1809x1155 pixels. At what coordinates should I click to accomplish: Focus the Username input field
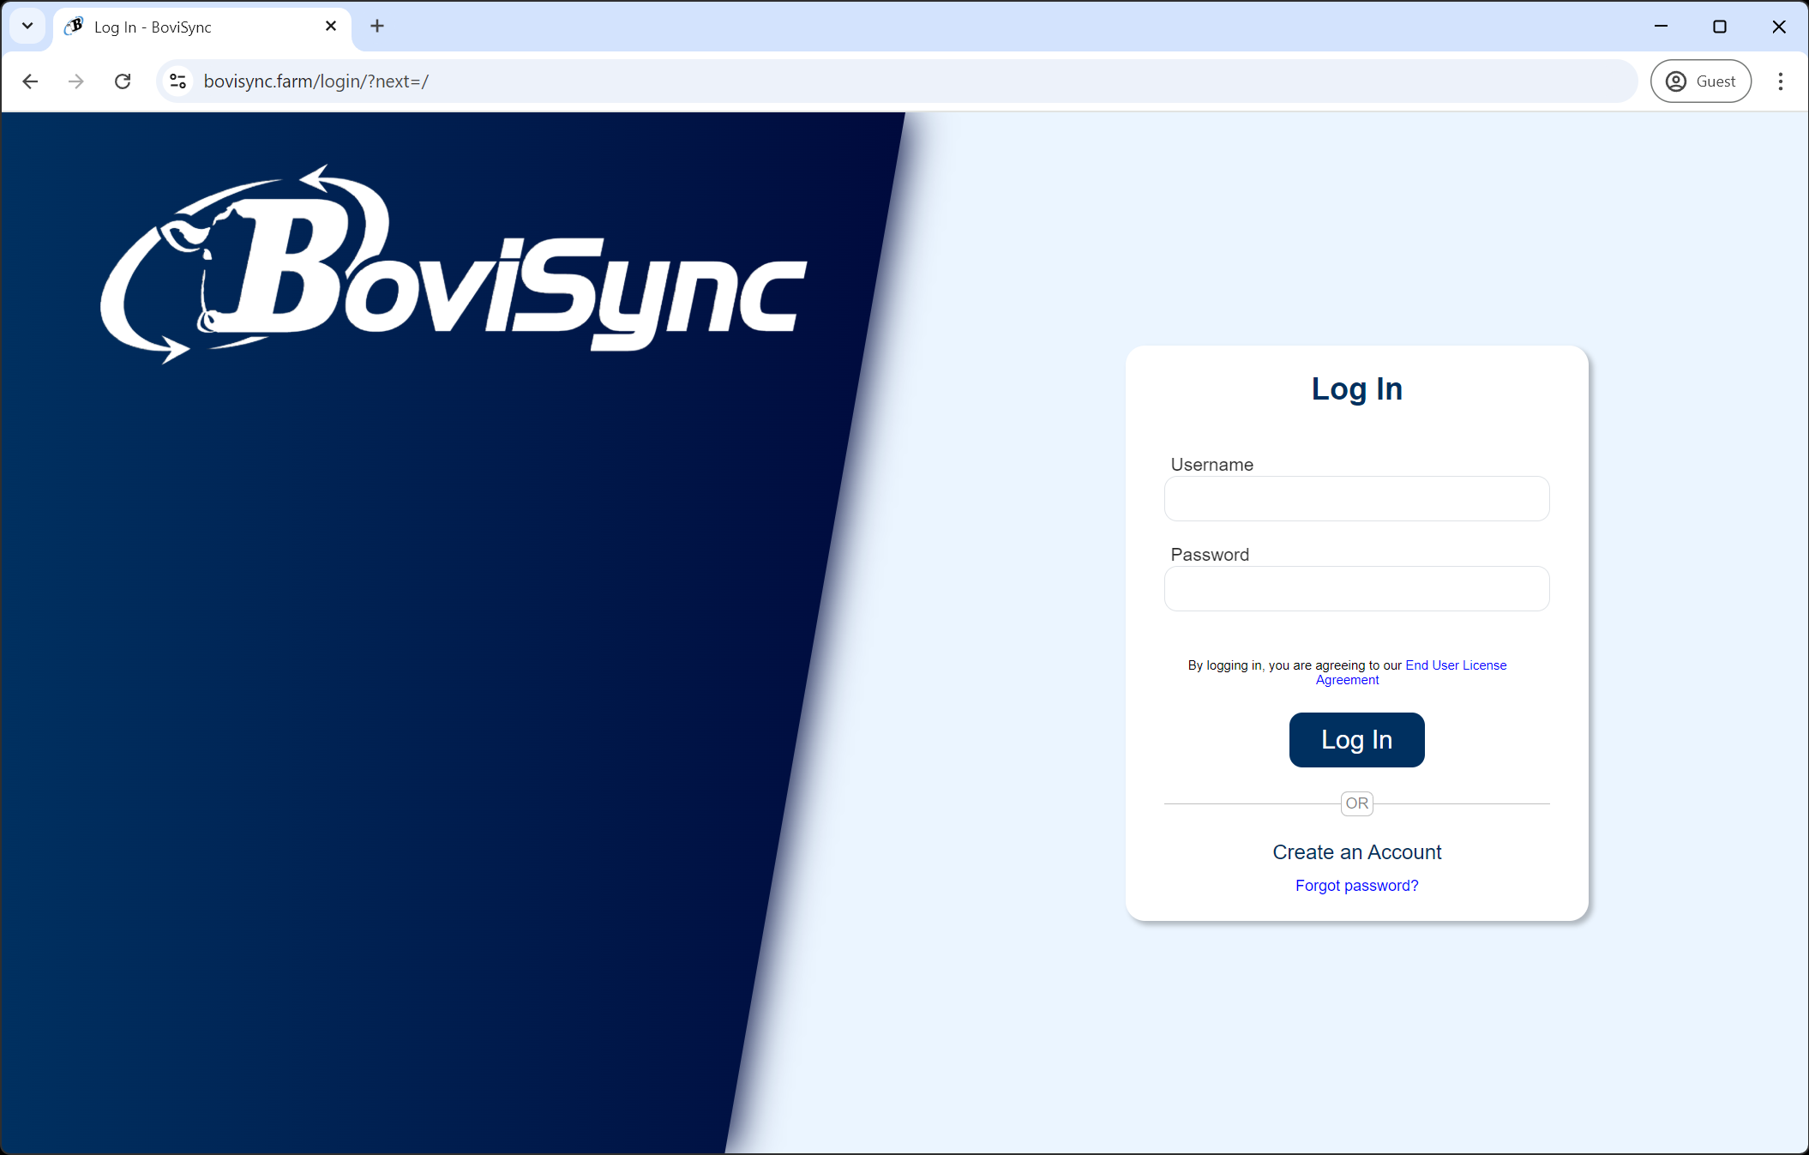(x=1356, y=499)
